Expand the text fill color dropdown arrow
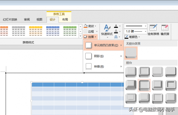The width and height of the screenshot is (178, 115). [x=120, y=26]
